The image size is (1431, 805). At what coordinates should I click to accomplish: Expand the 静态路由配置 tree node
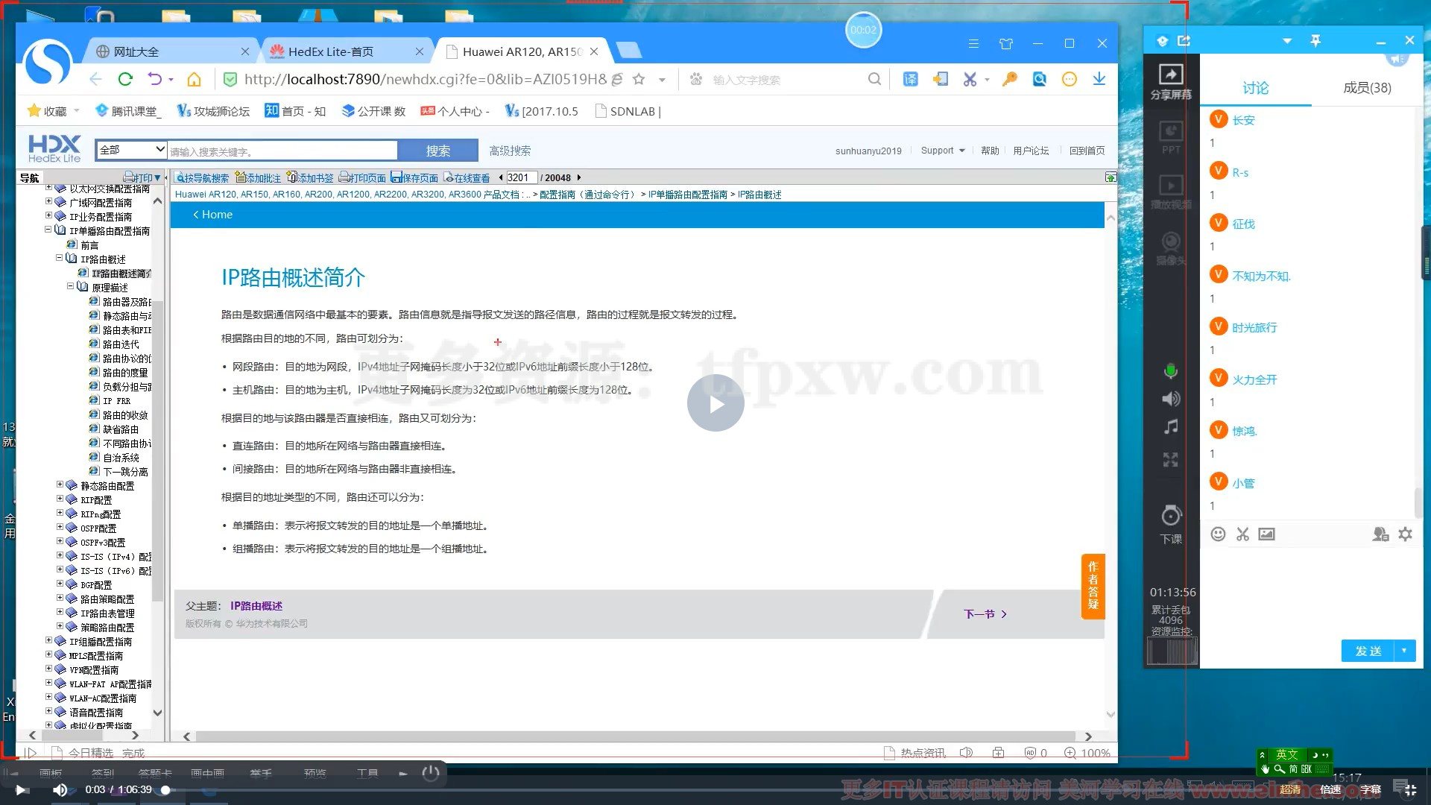[x=60, y=485]
